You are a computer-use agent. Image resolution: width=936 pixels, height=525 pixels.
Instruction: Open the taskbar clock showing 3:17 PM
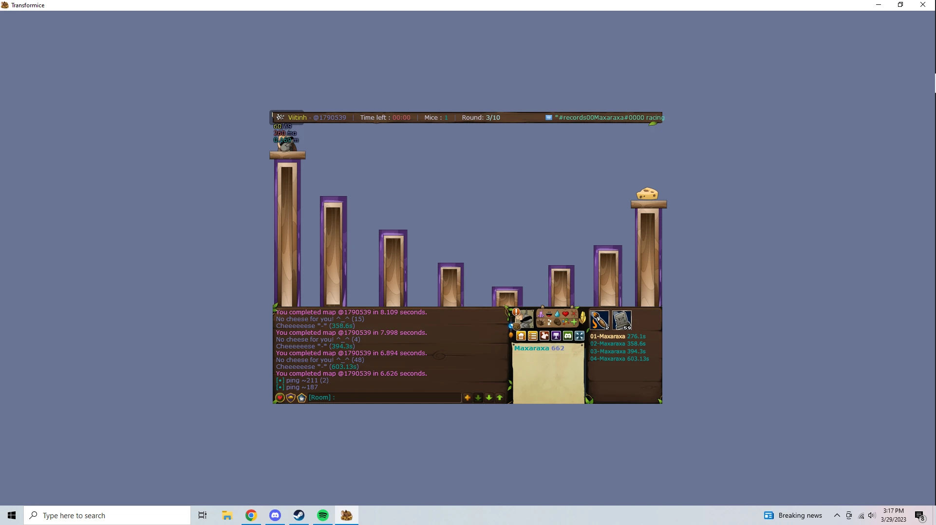pyautogui.click(x=893, y=515)
